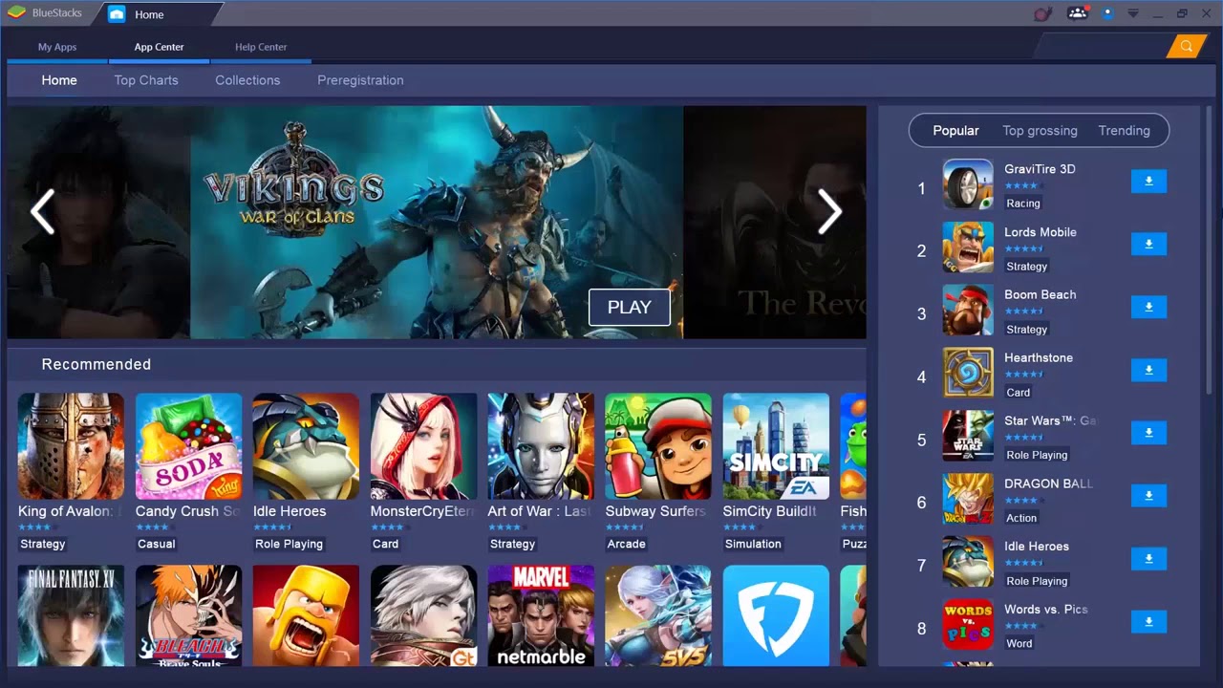The height and width of the screenshot is (688, 1223).
Task: Click the Recommended section heading
Action: (97, 364)
